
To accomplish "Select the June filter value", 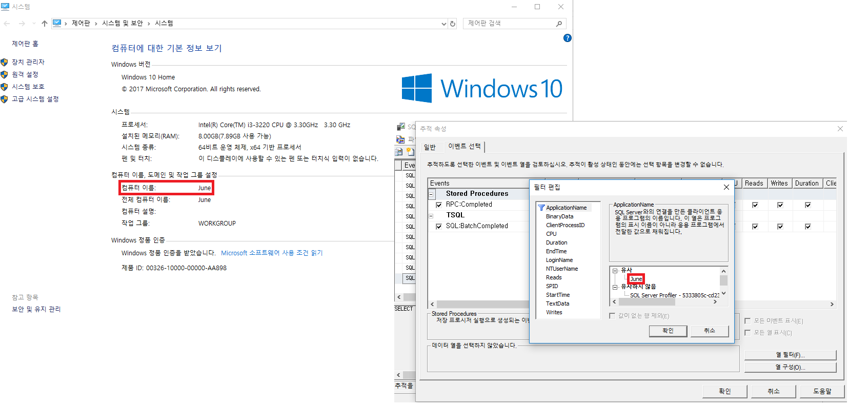I will point(636,279).
